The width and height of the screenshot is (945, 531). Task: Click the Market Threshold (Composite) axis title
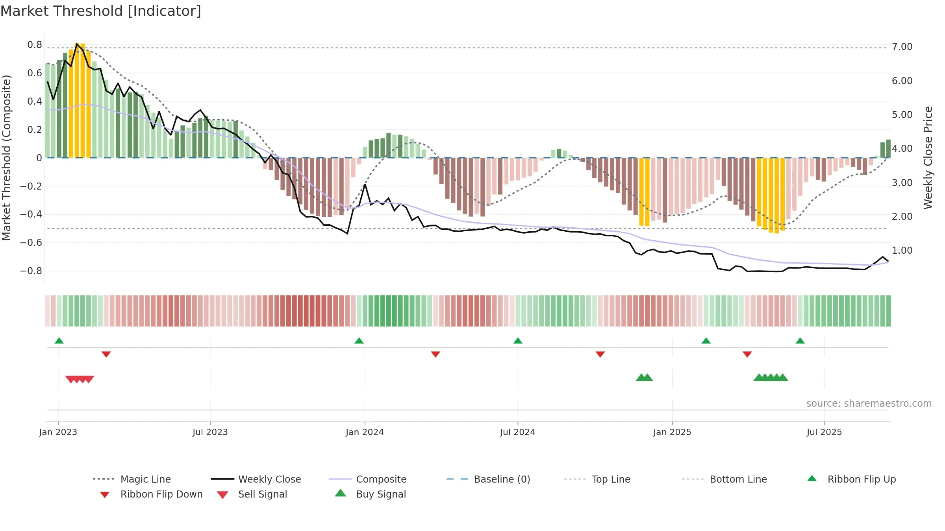pyautogui.click(x=6, y=157)
